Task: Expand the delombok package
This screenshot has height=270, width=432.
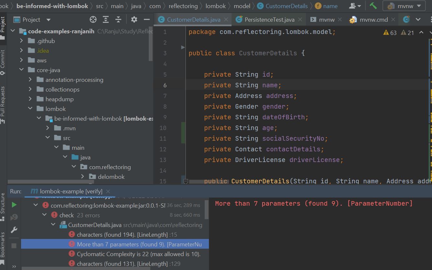Action: (x=82, y=177)
